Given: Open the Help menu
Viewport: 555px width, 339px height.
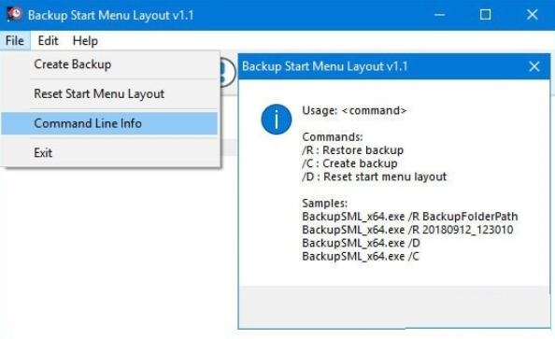Looking at the screenshot, I should (x=85, y=41).
